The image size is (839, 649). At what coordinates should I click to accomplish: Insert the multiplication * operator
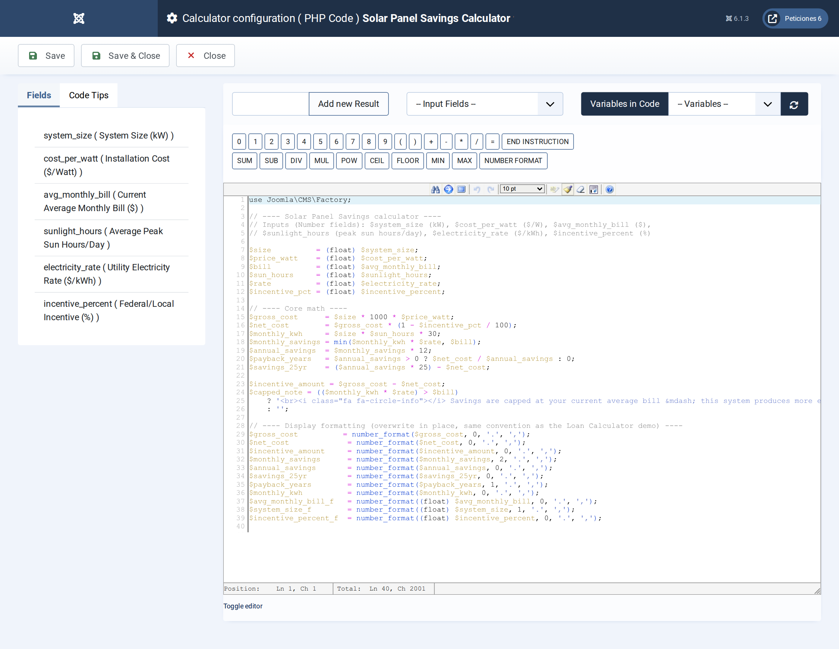pyautogui.click(x=461, y=141)
